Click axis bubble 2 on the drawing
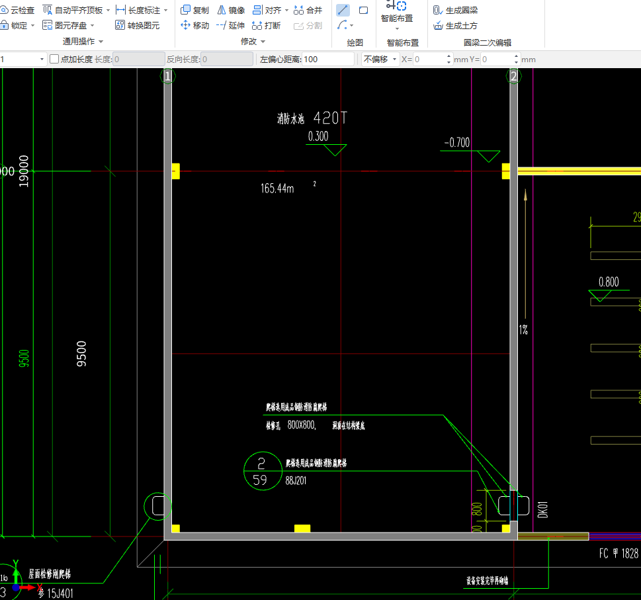 tap(514, 76)
